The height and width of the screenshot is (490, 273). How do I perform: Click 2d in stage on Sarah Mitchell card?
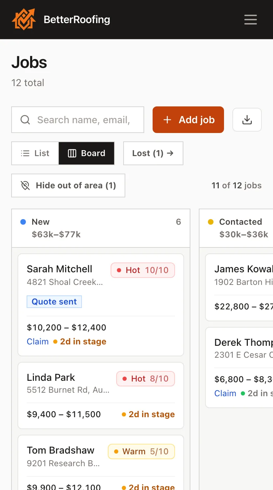[80, 342]
